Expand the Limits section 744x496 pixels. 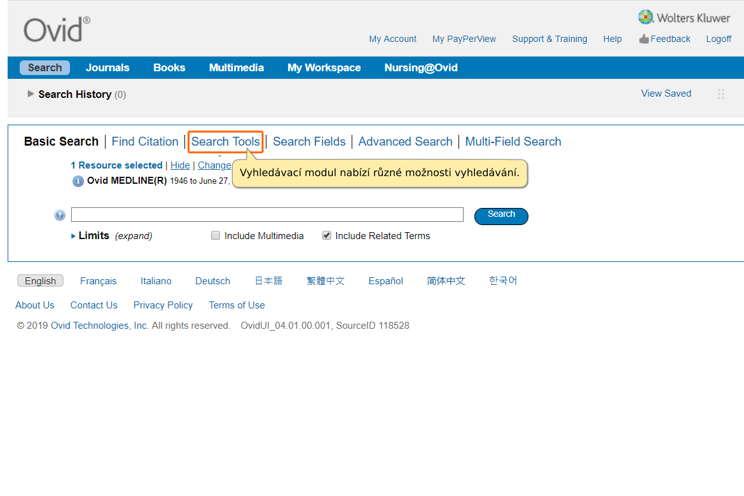[73, 236]
